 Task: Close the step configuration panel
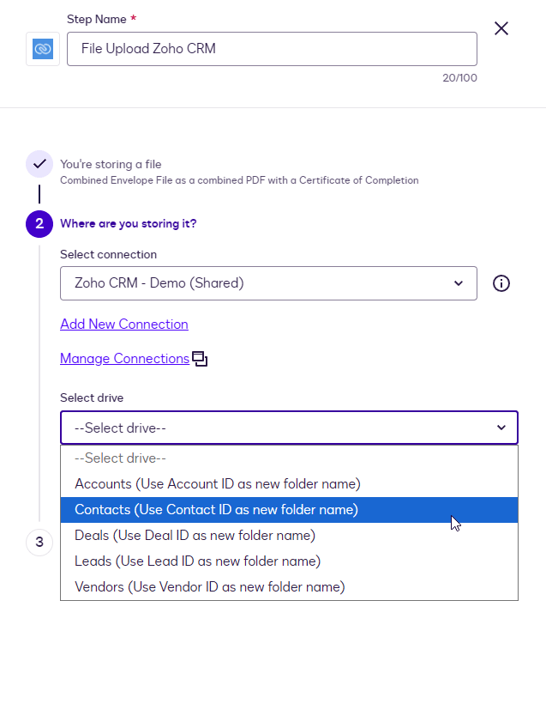click(501, 28)
